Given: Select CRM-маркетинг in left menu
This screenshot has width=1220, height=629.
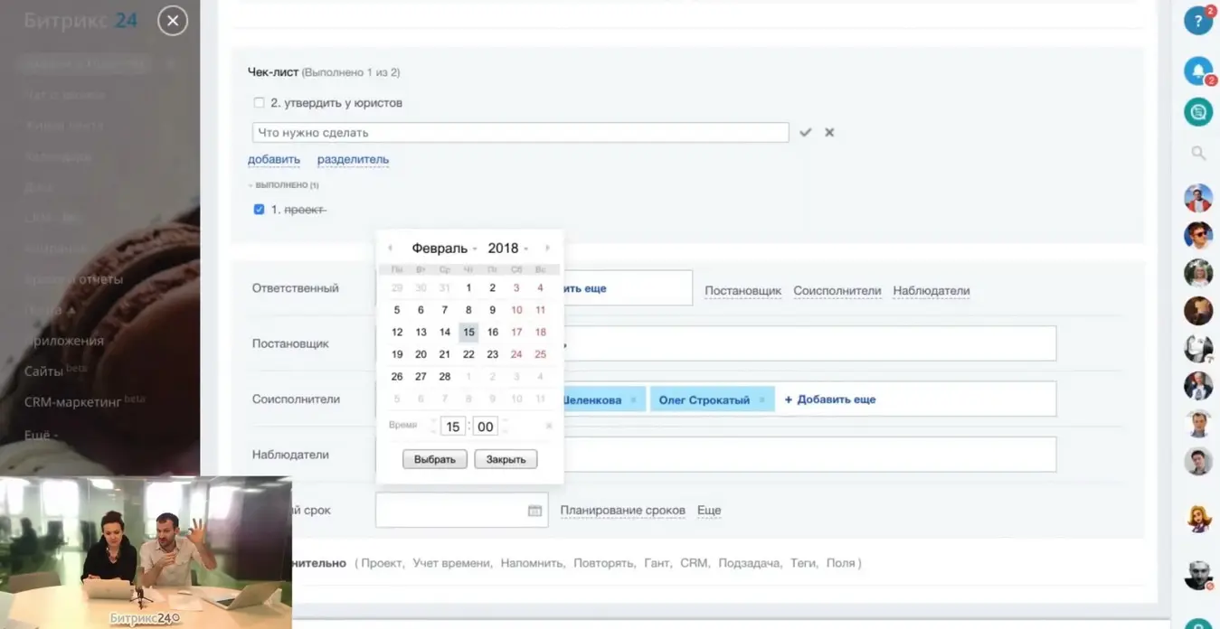Looking at the screenshot, I should pos(73,401).
